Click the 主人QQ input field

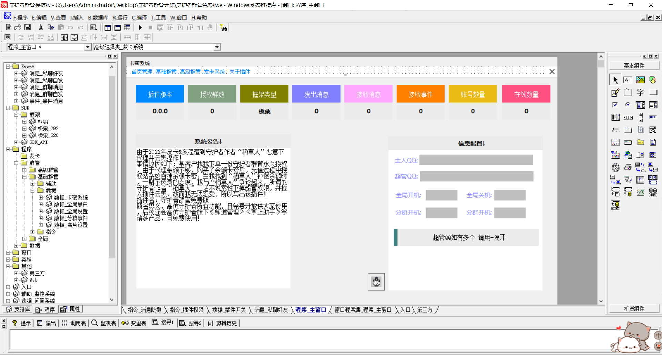click(x=476, y=160)
